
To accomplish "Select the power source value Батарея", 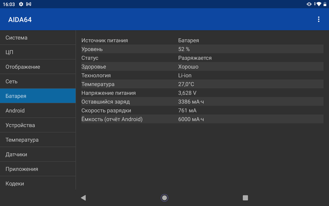I will (188, 40).
